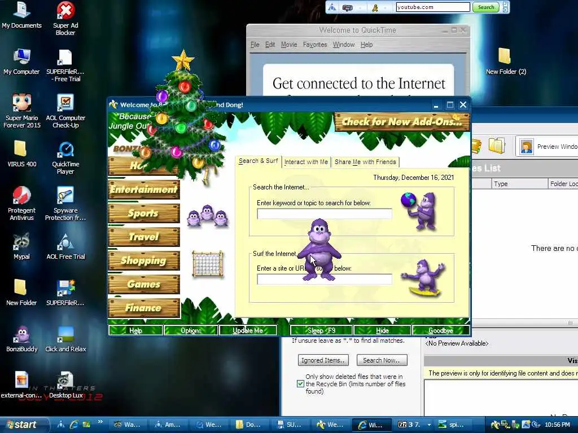The image size is (578, 433).
Task: Select the Mypal browser desktop icon
Action: pyautogui.click(x=21, y=246)
